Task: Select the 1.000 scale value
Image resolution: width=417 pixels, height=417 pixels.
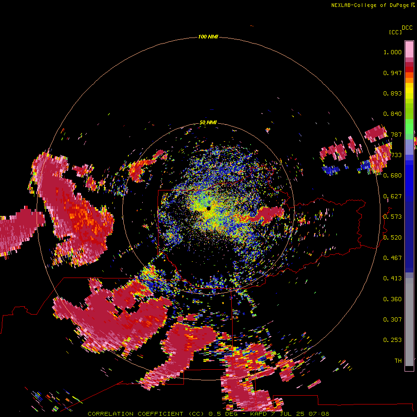Action: [392, 52]
